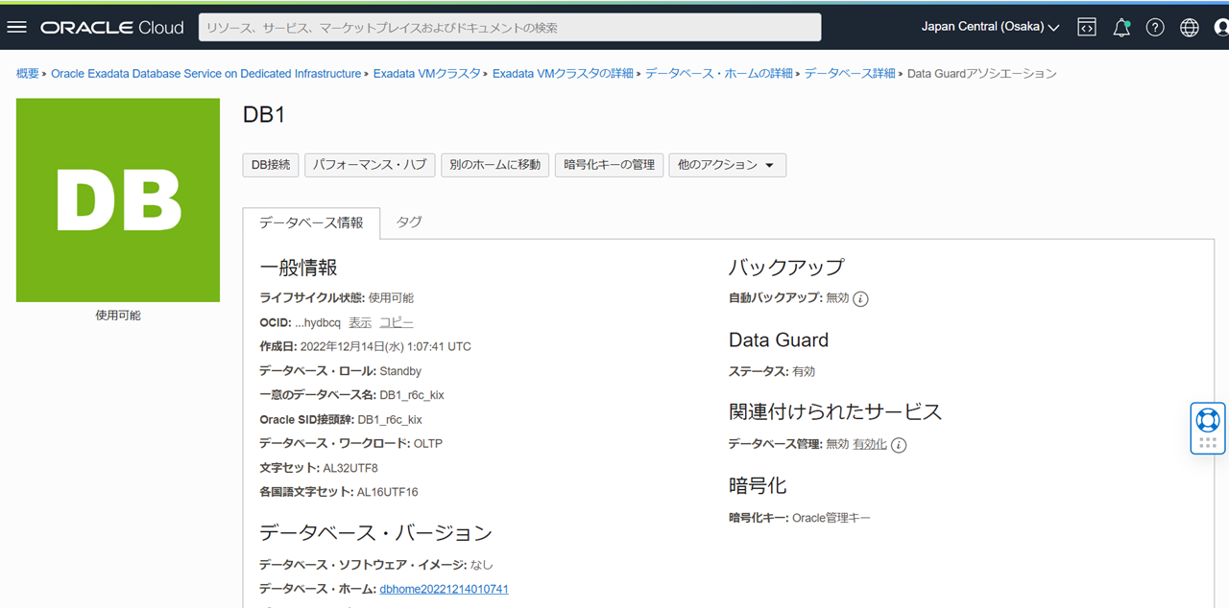
Task: Open the user profile icon
Action: coord(1221,27)
